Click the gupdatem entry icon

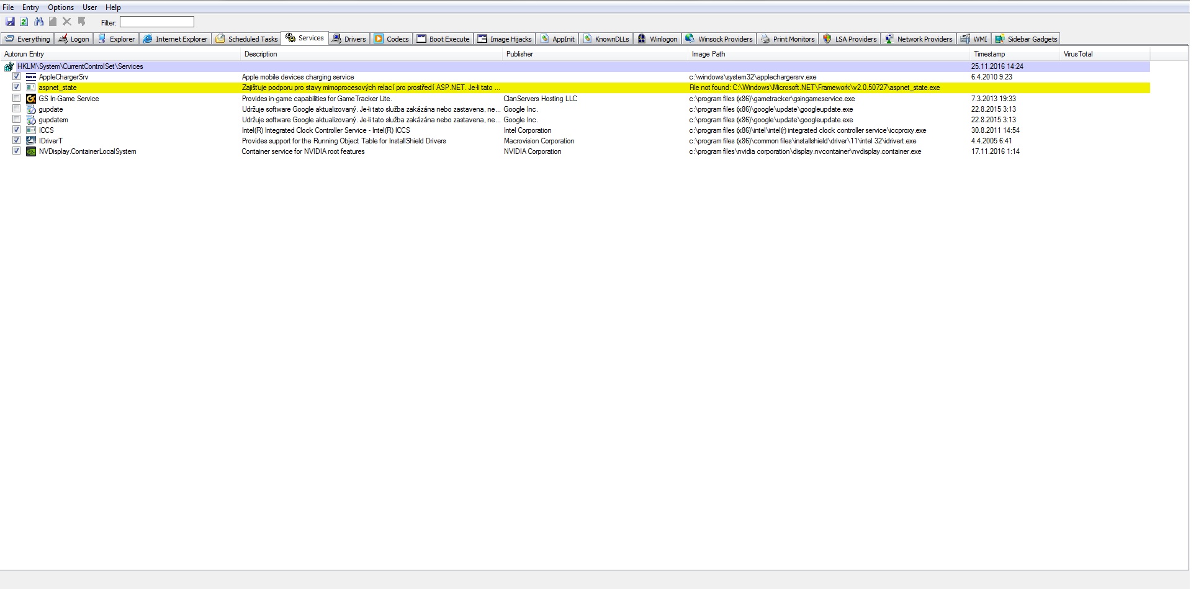click(31, 120)
